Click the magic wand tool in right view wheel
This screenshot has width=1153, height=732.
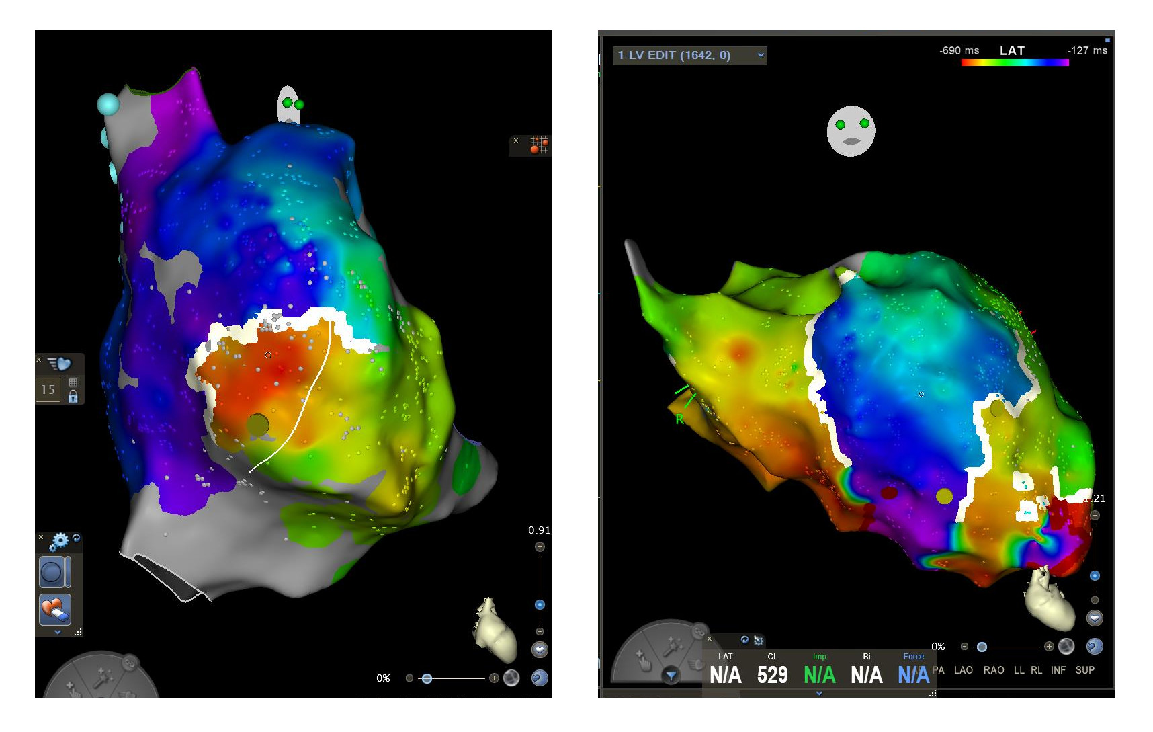[x=674, y=647]
